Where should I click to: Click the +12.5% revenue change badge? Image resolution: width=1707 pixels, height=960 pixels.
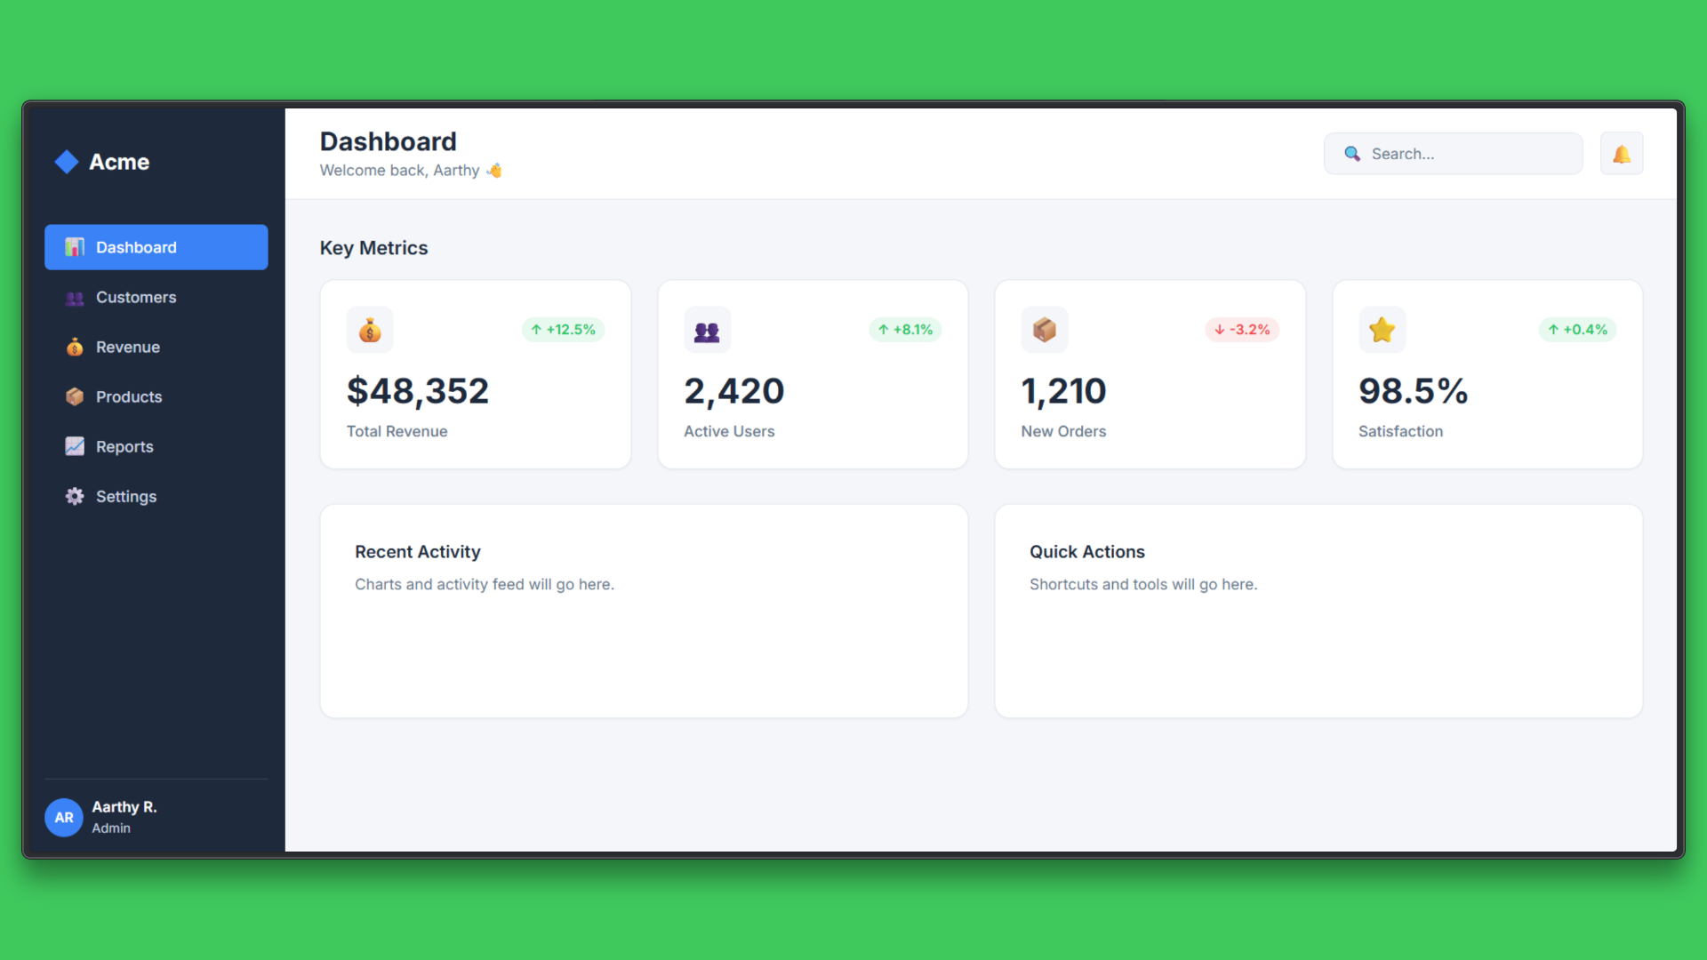click(563, 330)
